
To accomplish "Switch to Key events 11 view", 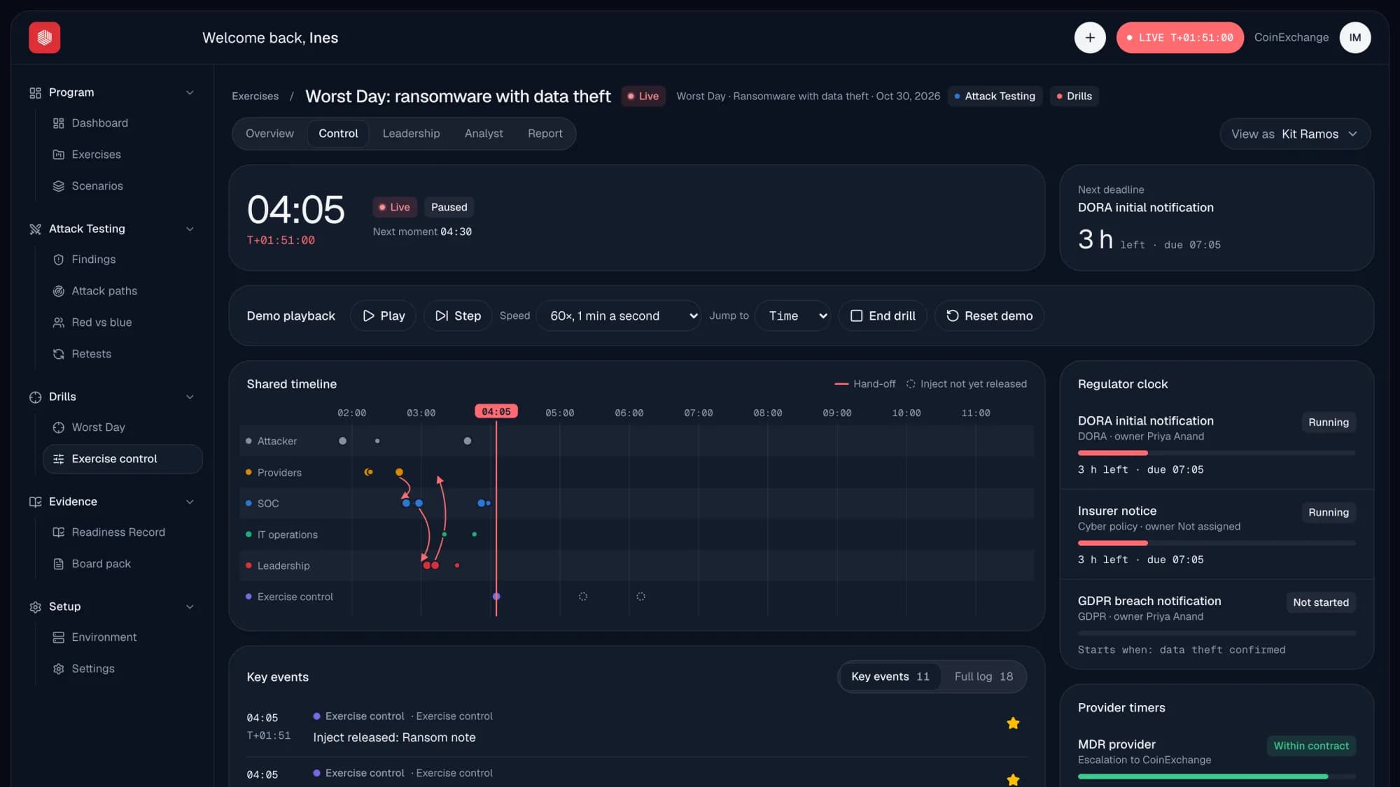I will coord(890,676).
